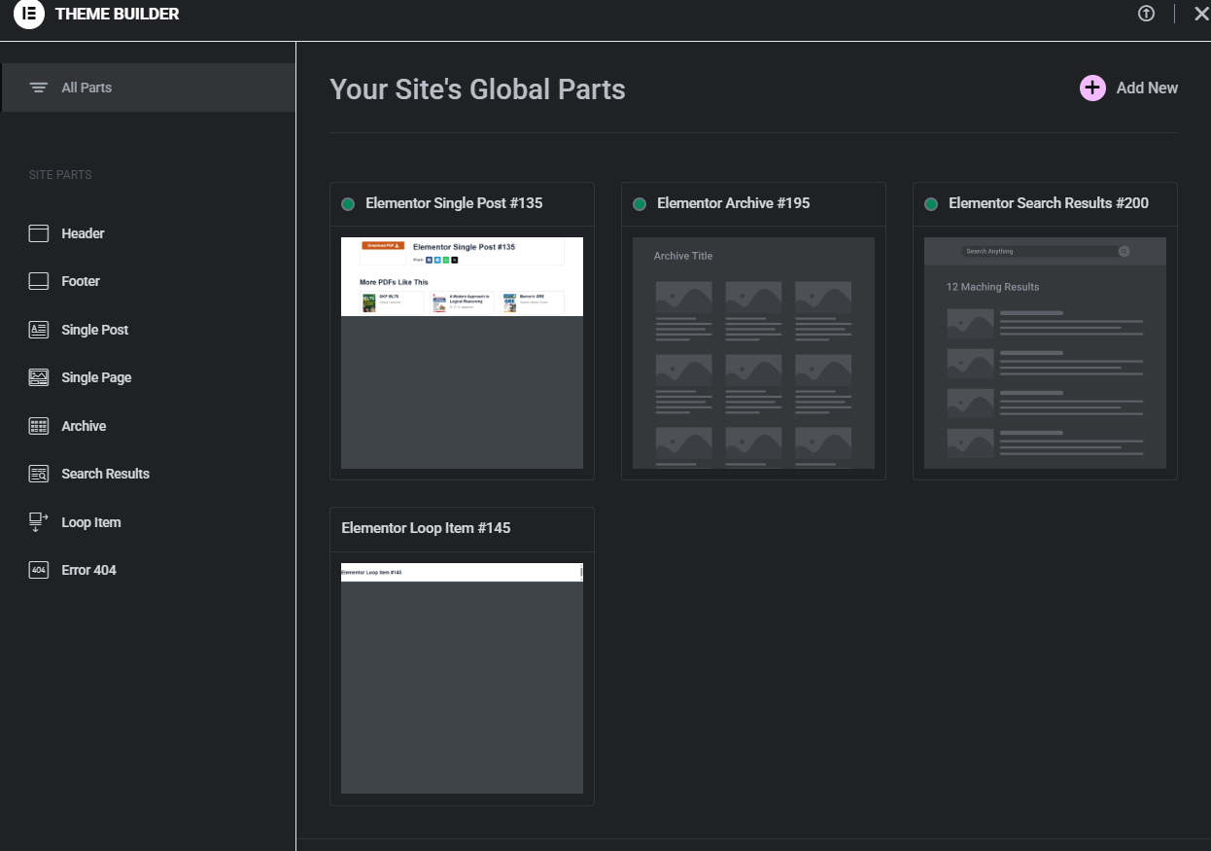This screenshot has width=1211, height=851.
Task: Open Search Results site part
Action: [105, 474]
